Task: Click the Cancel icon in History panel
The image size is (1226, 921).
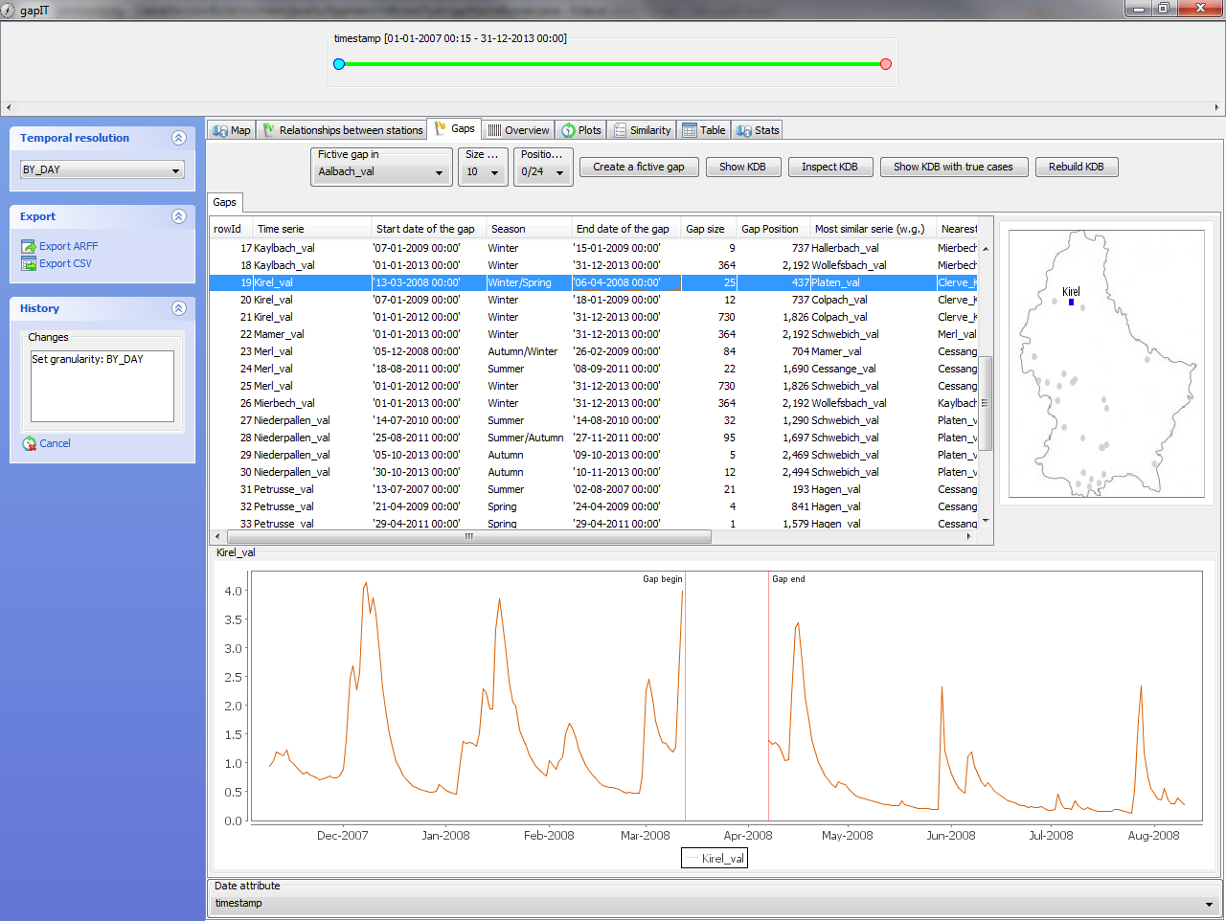Action: coord(30,443)
